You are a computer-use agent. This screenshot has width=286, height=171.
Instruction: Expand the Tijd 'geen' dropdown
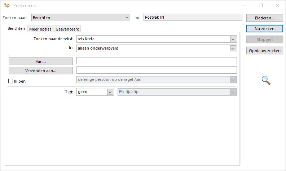point(110,92)
